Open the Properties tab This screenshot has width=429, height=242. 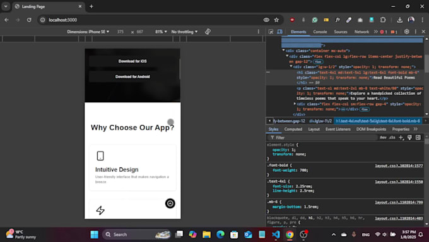401,129
